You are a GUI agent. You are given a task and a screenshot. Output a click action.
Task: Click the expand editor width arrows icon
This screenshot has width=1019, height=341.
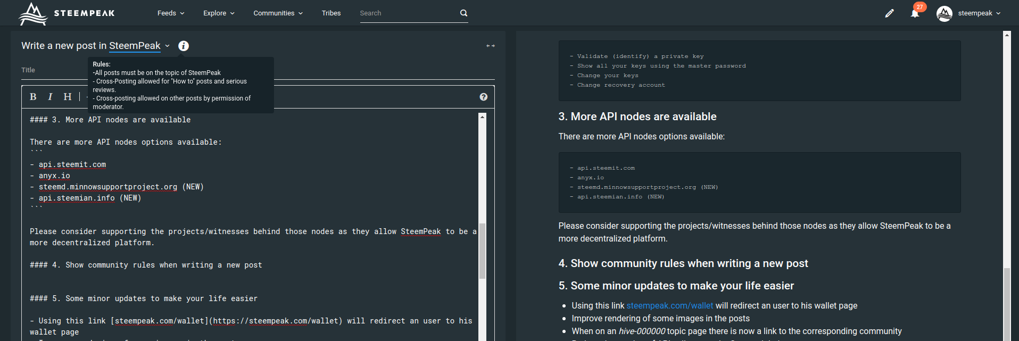point(491,46)
